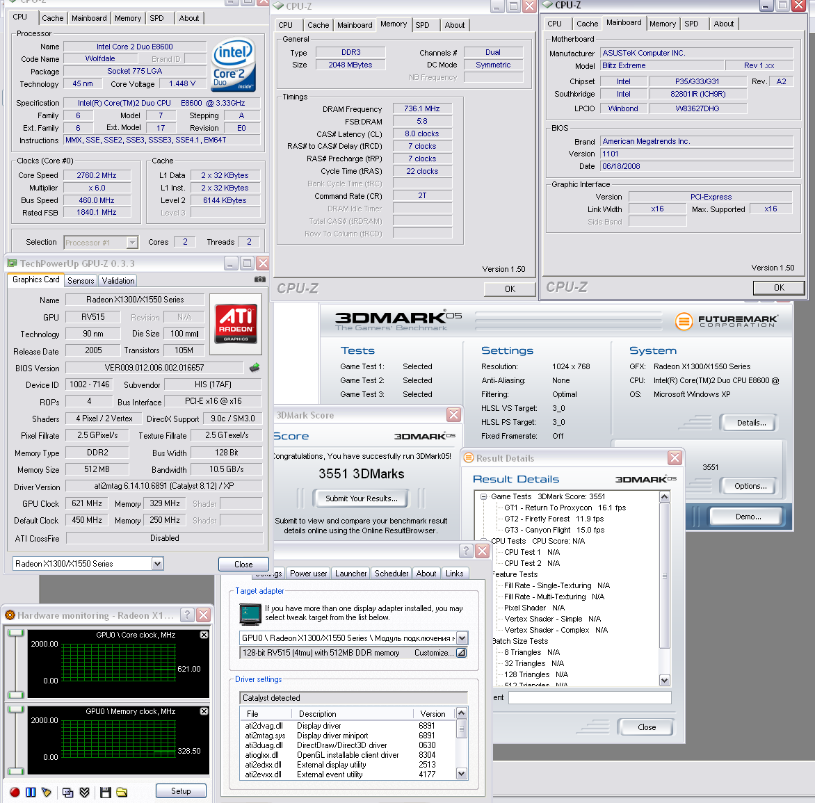
Task: Open the Links tab in the tweaker window
Action: click(x=454, y=574)
